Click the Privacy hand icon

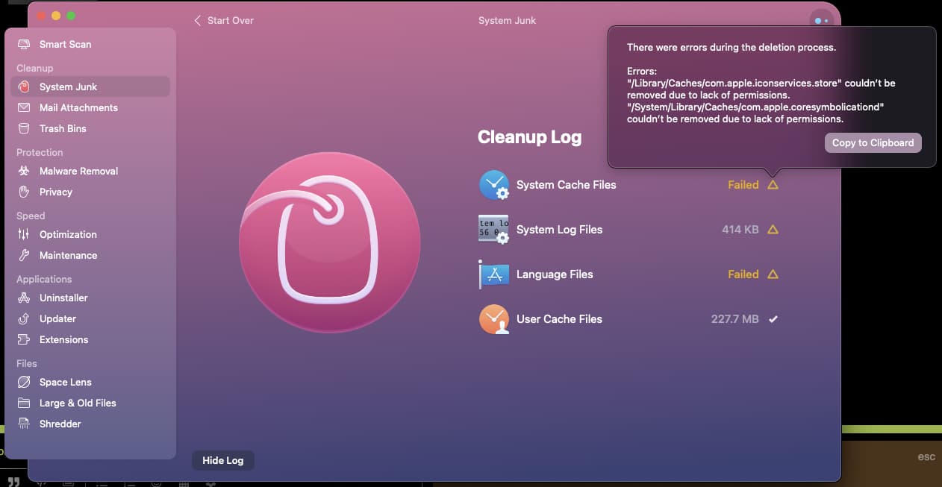click(24, 192)
